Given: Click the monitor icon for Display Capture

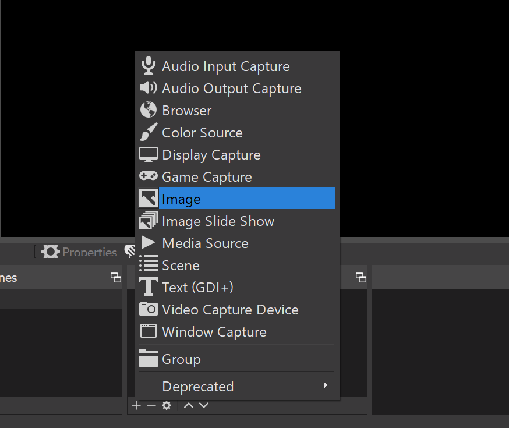Looking at the screenshot, I should click(x=149, y=154).
